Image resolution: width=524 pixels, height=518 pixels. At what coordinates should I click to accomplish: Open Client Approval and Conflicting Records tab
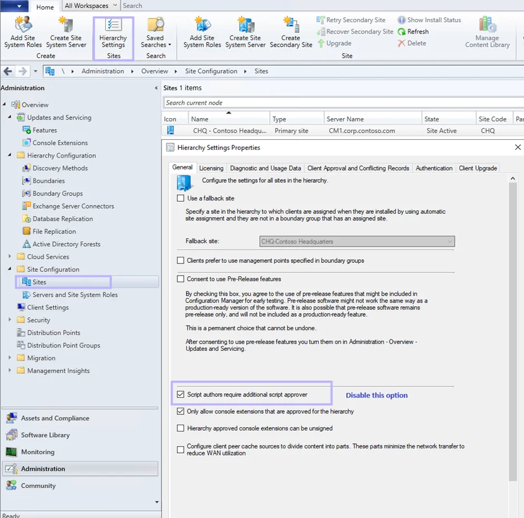pyautogui.click(x=358, y=168)
